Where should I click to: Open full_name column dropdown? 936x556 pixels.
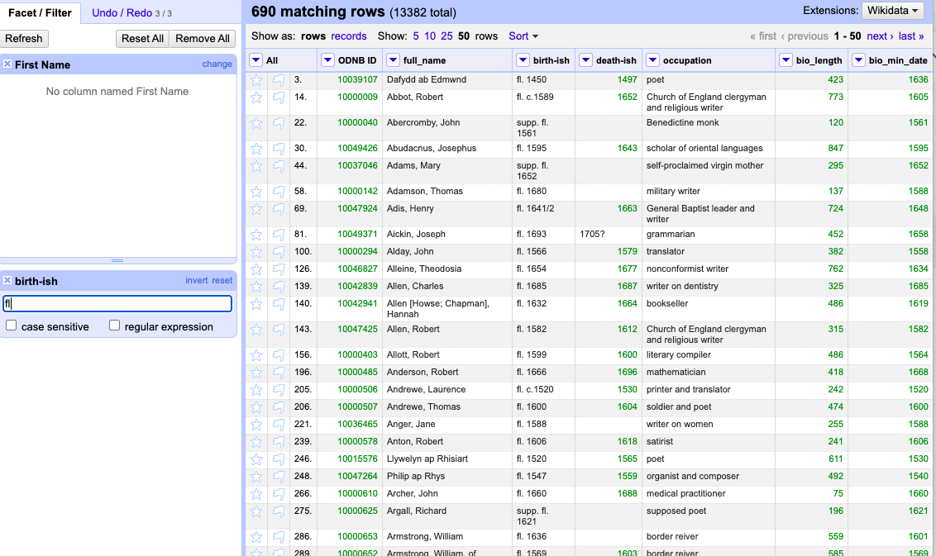(393, 60)
